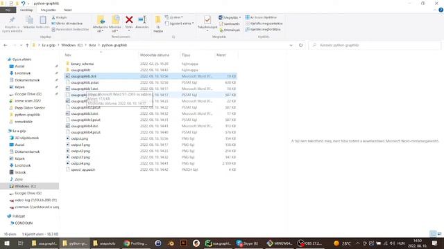Open the notification center icon

435,243
